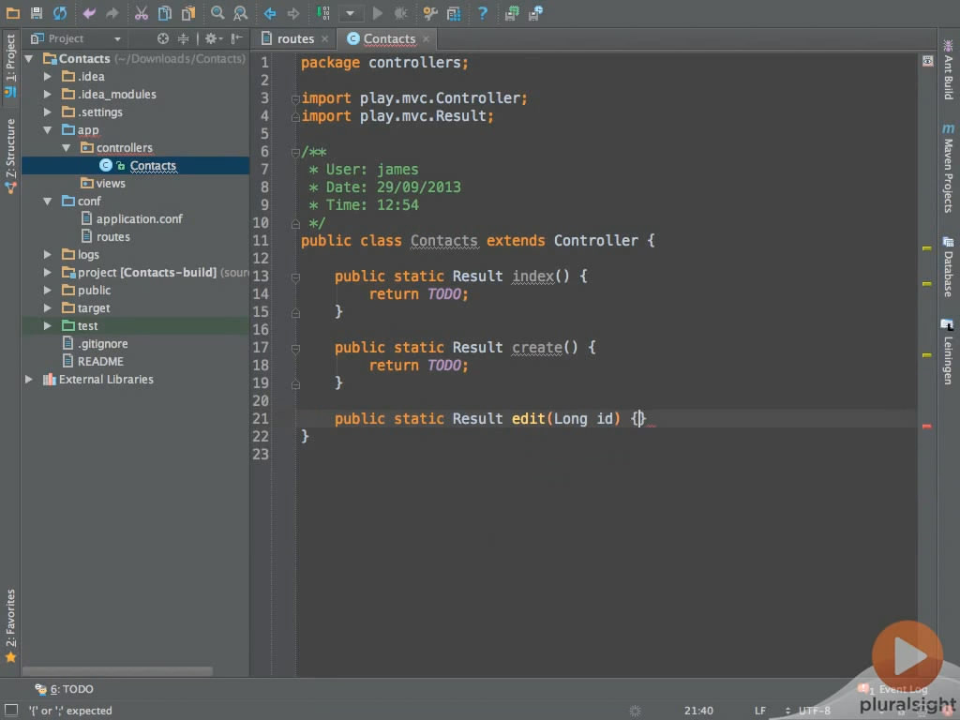
Task: Click the Debug bug icon
Action: coord(401,13)
